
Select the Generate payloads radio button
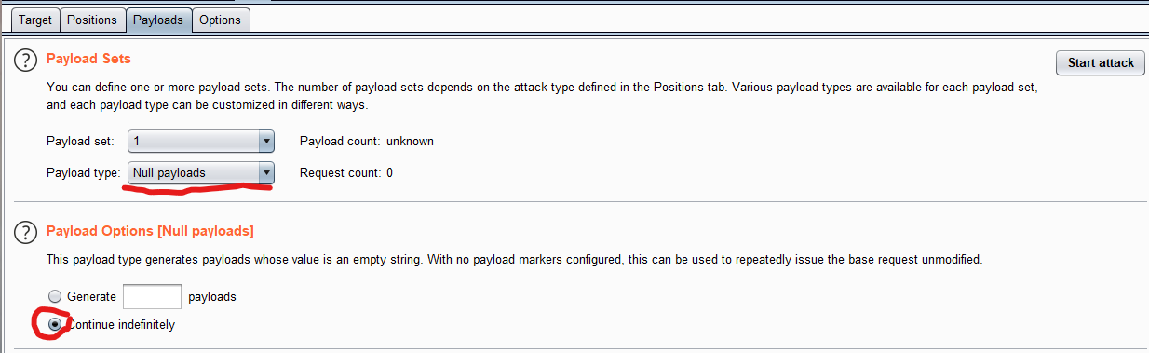pos(55,296)
